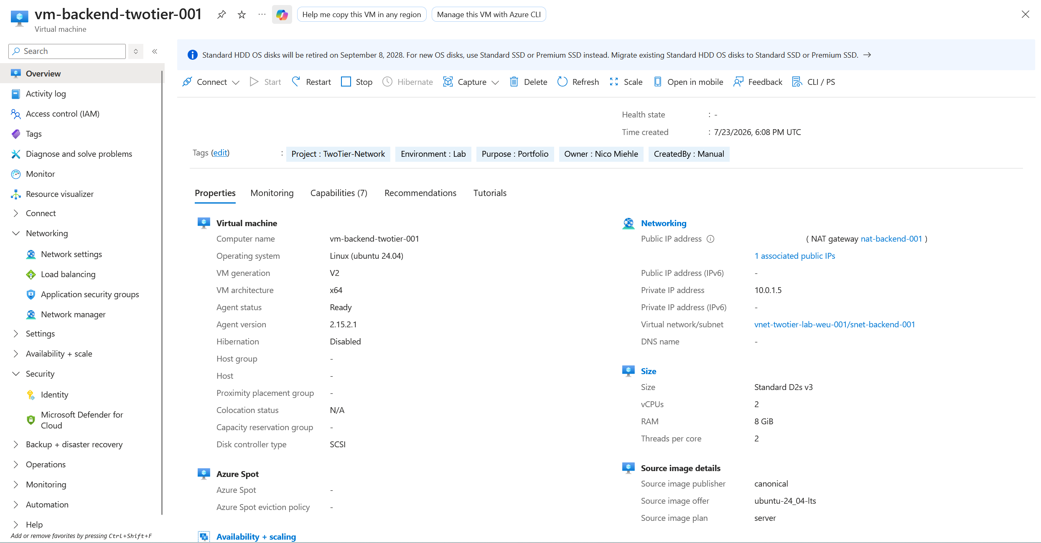Viewport: 1041px width, 543px height.
Task: Toggle expand/collapse all sidebar groups
Action: pyautogui.click(x=136, y=51)
